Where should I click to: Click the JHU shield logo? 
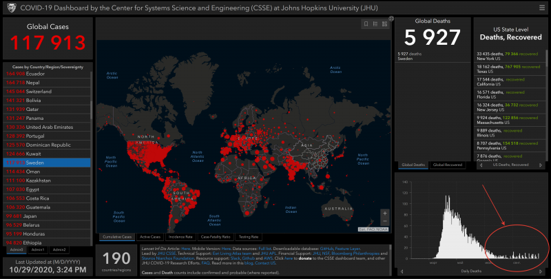(x=12, y=8)
